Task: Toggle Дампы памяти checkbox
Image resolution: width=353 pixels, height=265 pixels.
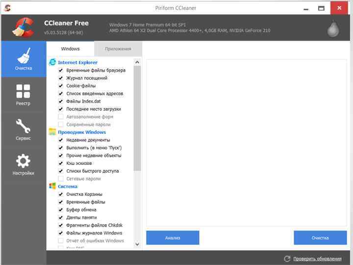Action: tap(61, 217)
